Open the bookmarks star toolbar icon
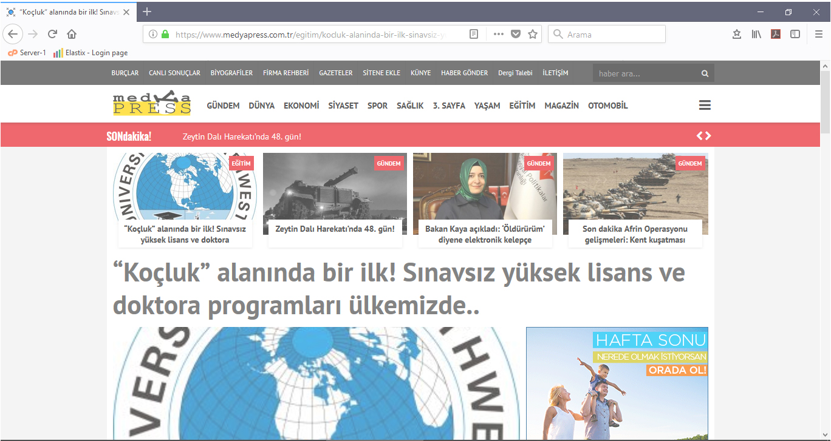Viewport: 831px width, 441px height. [737, 34]
